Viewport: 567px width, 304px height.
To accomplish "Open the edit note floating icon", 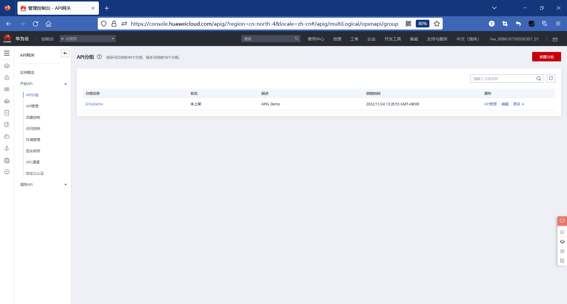I will [x=562, y=261].
